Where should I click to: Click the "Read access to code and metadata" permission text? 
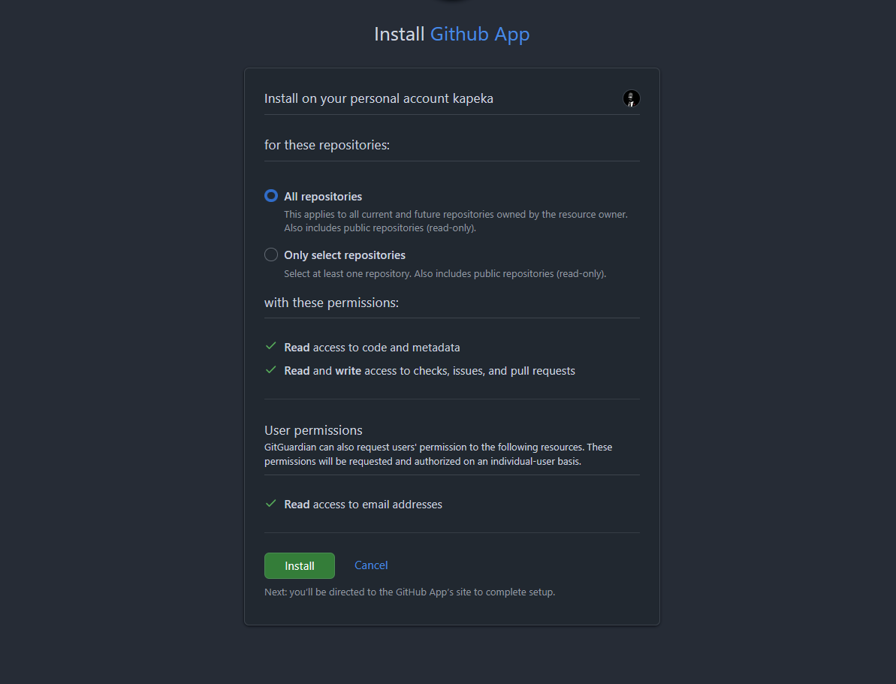click(x=372, y=348)
